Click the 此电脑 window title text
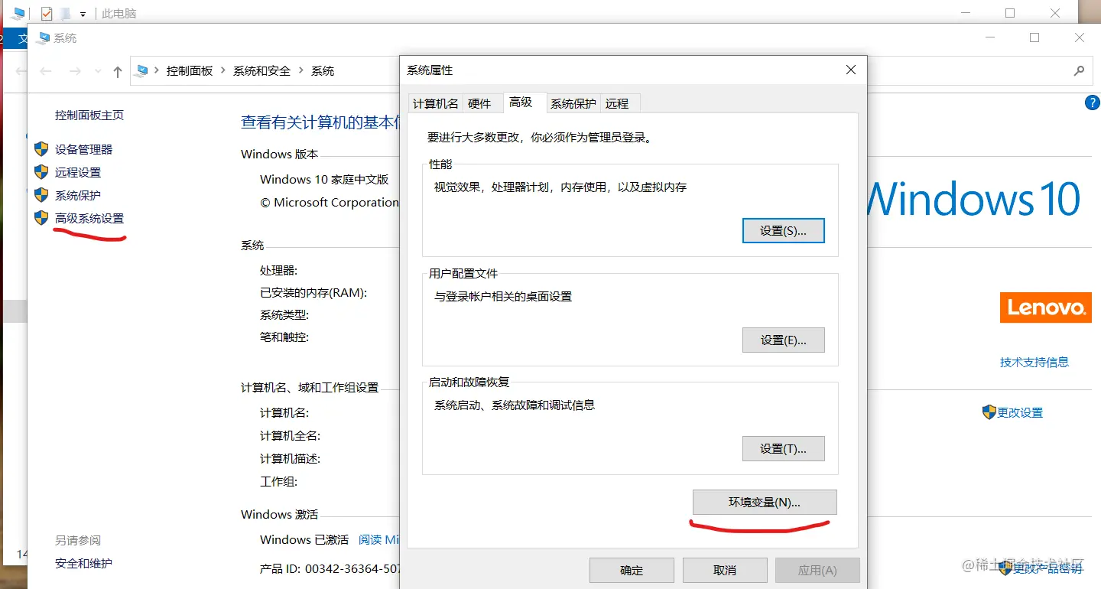The image size is (1101, 589). pos(119,14)
